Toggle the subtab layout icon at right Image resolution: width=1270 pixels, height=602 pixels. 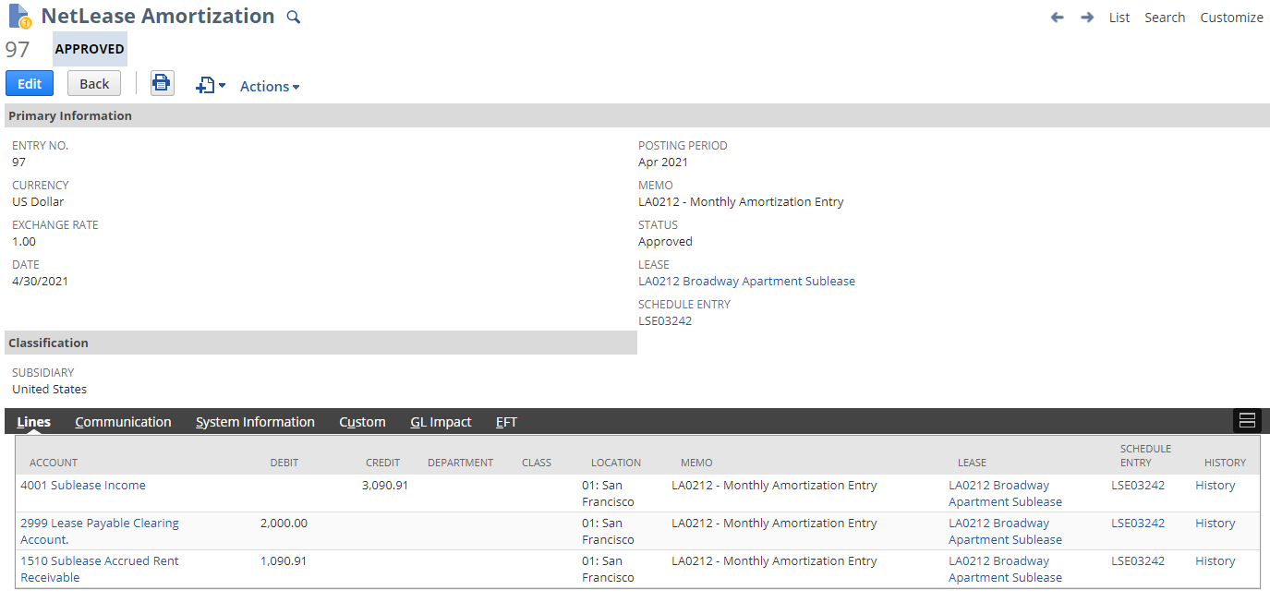1246,421
